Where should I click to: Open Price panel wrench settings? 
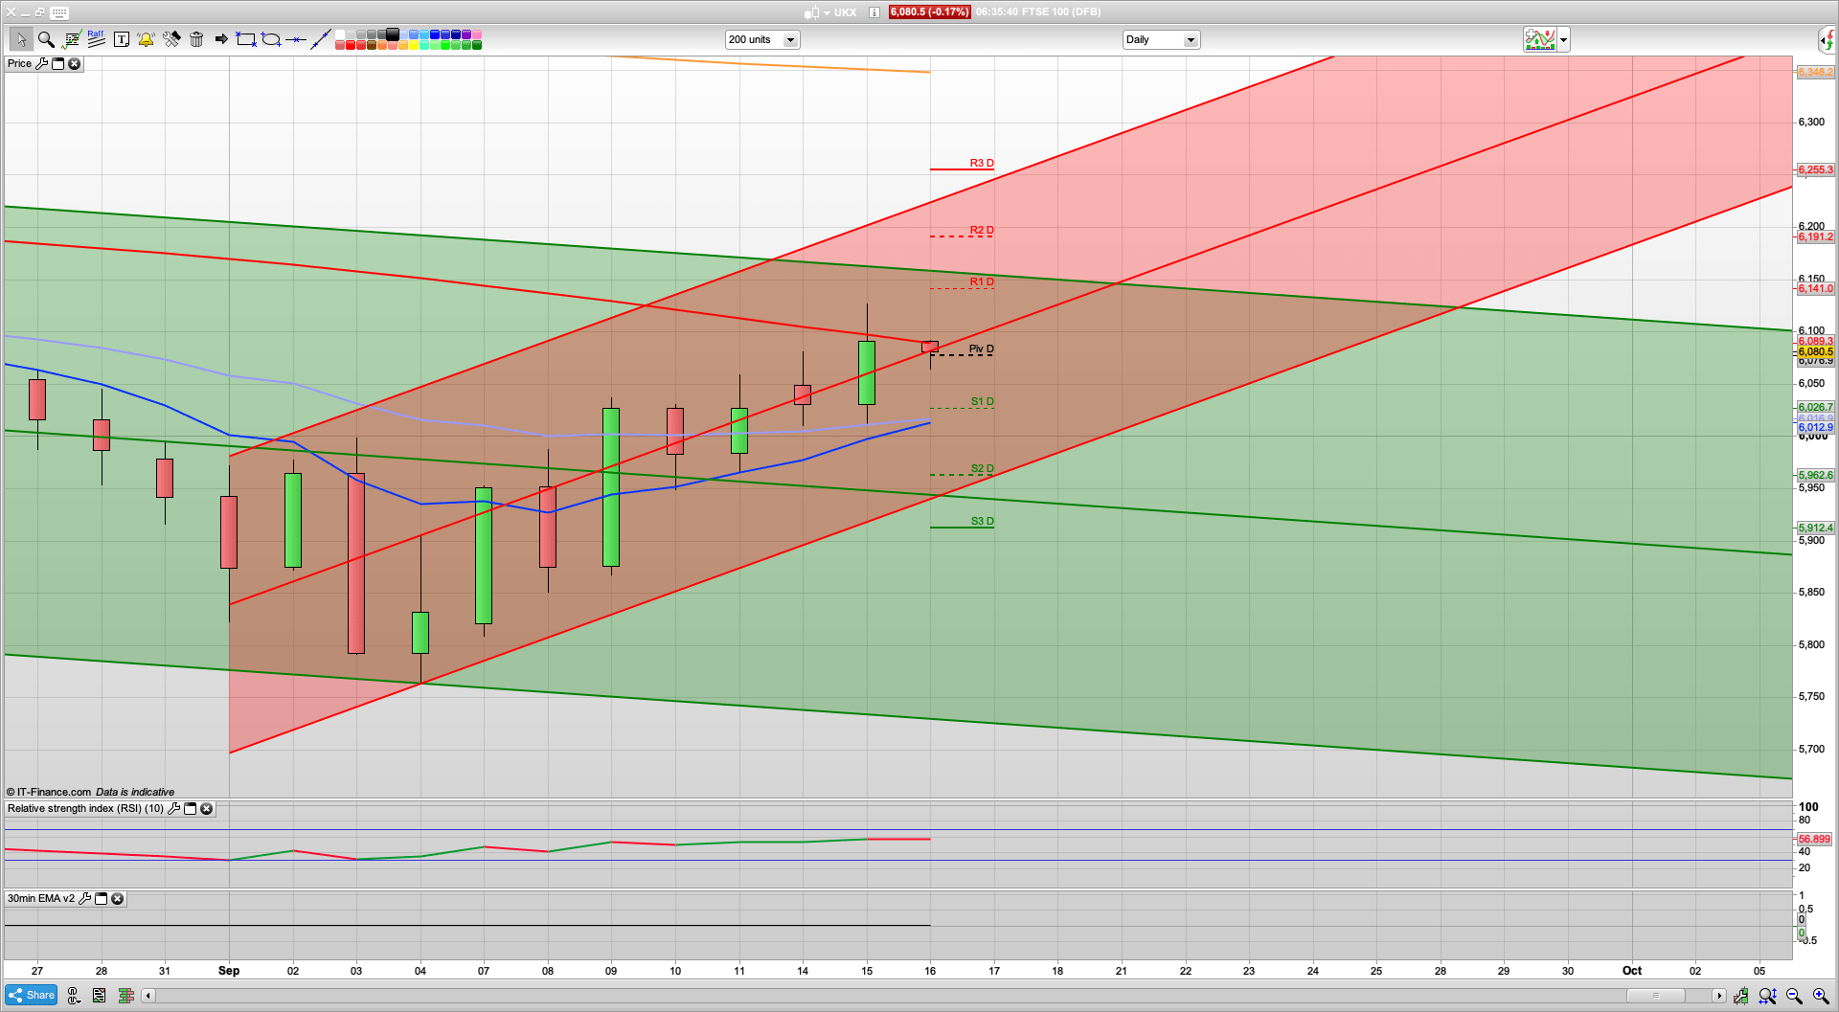(42, 64)
